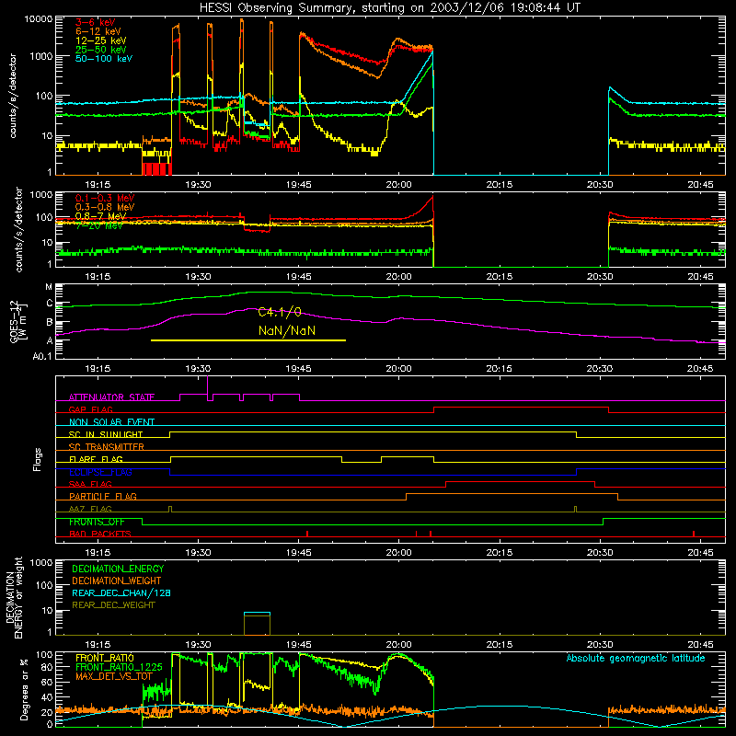Click the NON_SOLAR_EVENT flag label
Image resolution: width=736 pixels, height=736 pixels.
tap(111, 422)
